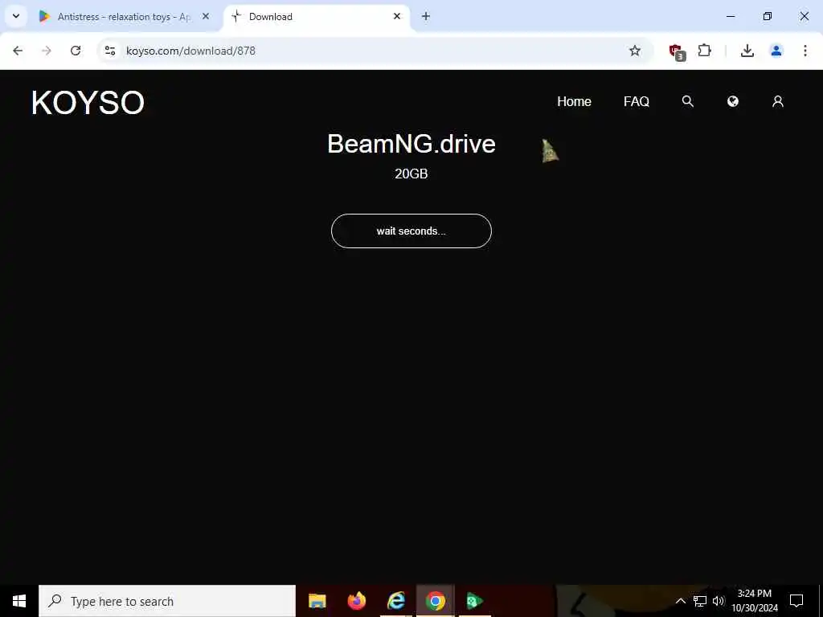This screenshot has width=823, height=617.
Task: Open the Chrome downloads icon
Action: point(747,51)
